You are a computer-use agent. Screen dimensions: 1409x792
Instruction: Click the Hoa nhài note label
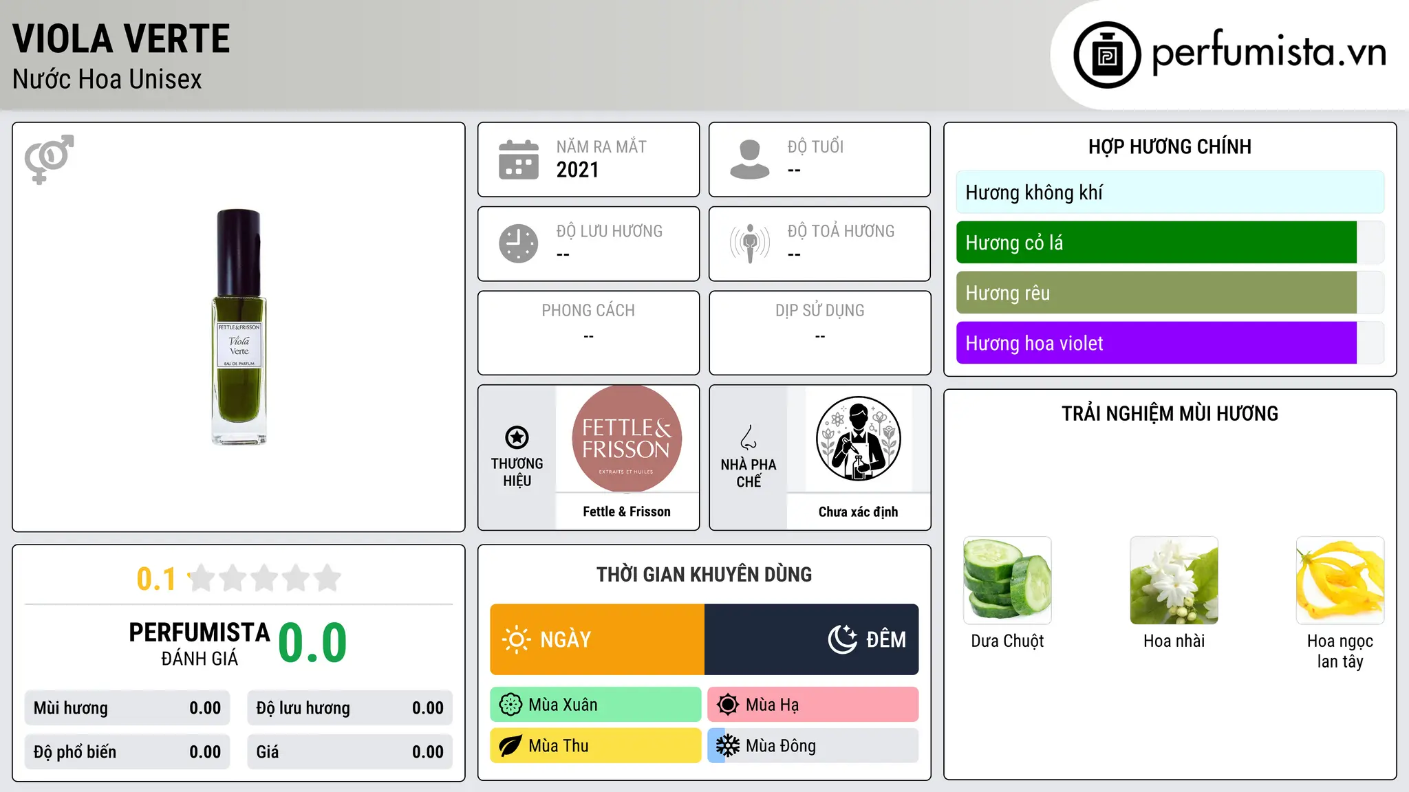tap(1174, 641)
